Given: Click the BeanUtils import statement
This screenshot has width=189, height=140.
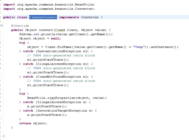Looking at the screenshot, I should click(49, 4).
